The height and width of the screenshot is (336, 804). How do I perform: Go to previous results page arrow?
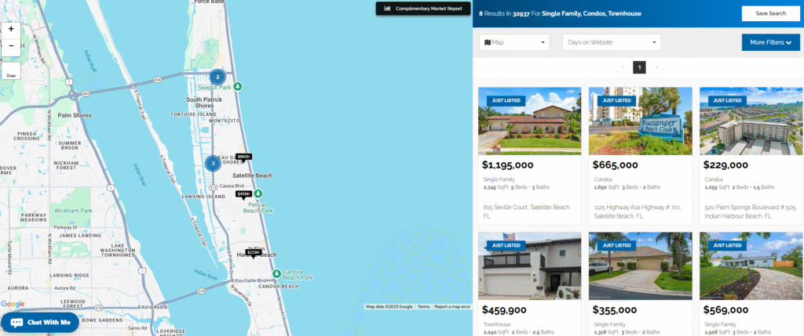click(x=623, y=67)
